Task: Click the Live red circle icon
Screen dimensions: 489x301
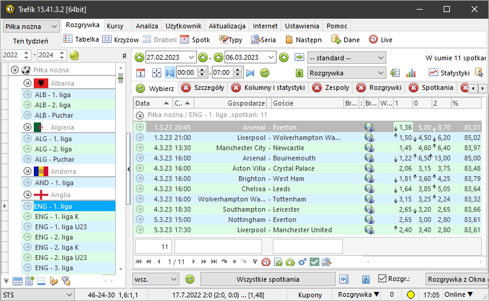Action: point(380,40)
